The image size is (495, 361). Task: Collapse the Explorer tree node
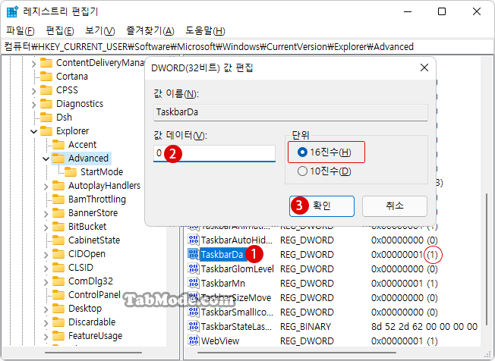(x=33, y=131)
